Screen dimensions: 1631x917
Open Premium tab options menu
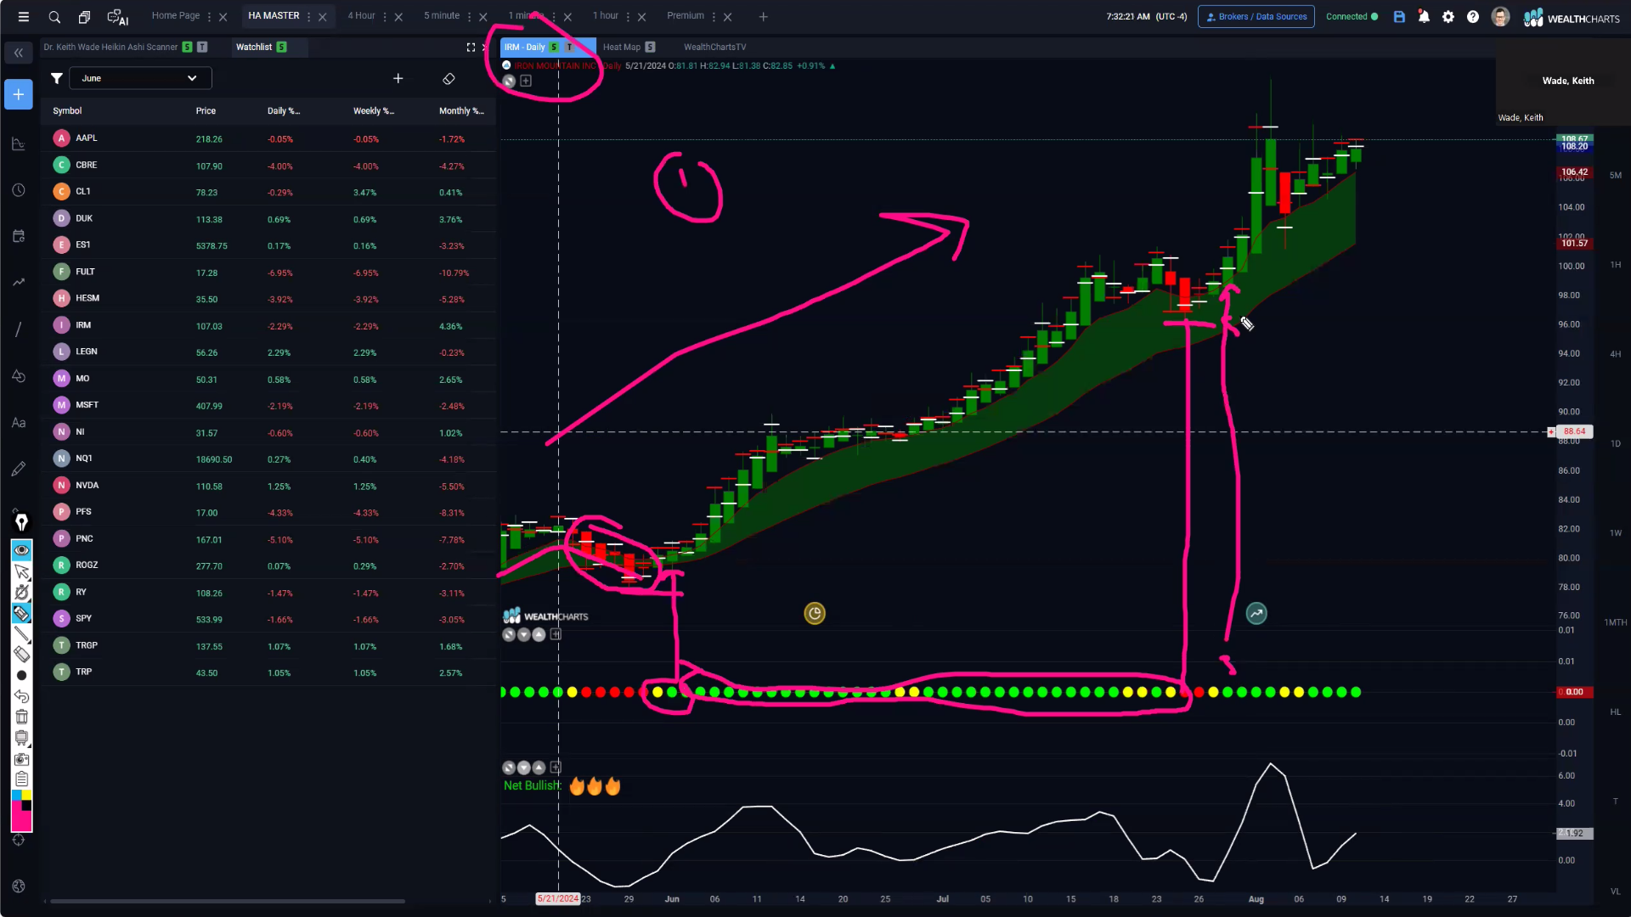tap(714, 17)
